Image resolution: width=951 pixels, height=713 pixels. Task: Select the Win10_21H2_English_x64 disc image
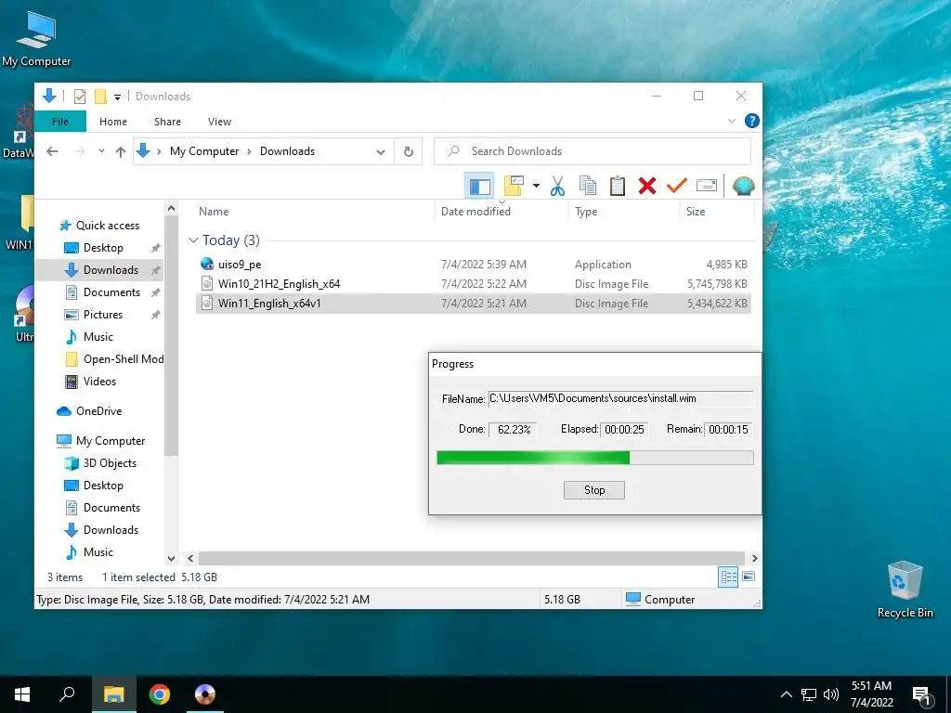(474, 284)
